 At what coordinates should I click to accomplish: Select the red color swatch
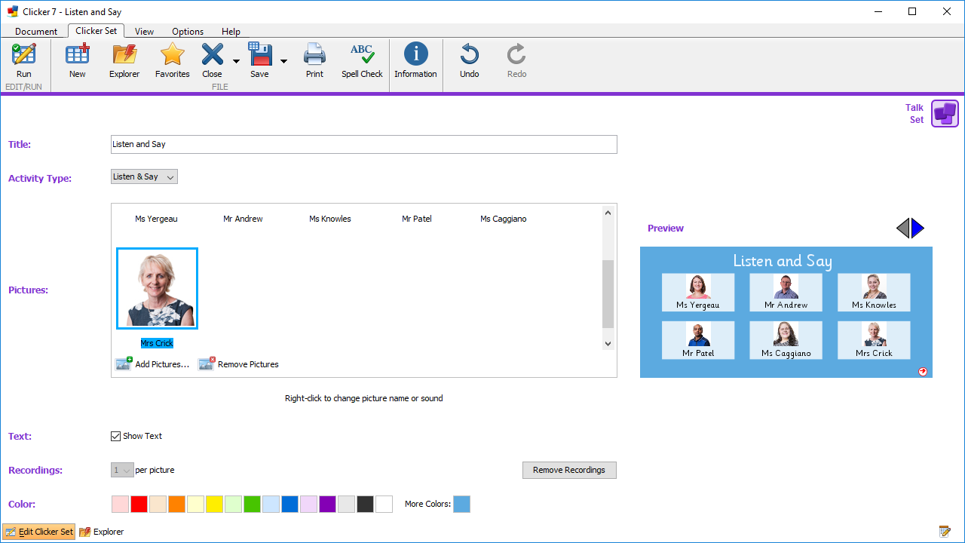coord(139,504)
